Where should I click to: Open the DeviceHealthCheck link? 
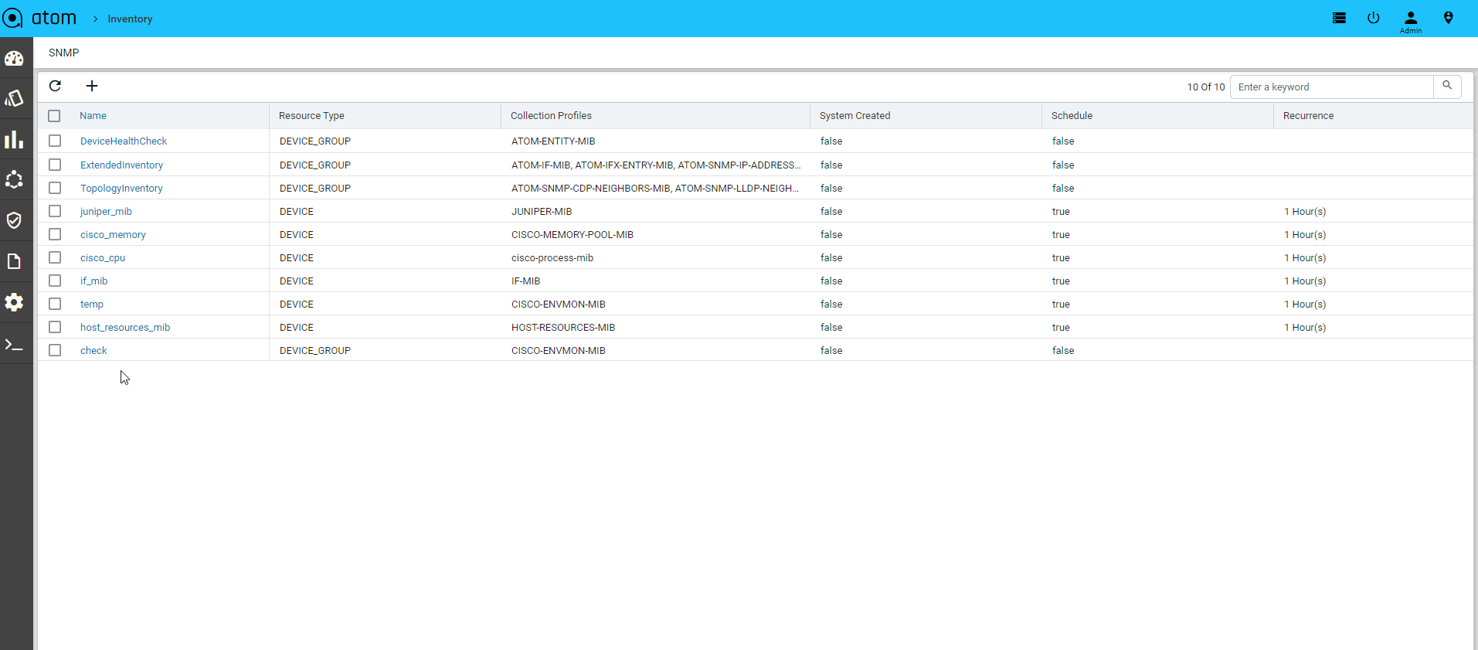[x=124, y=141]
